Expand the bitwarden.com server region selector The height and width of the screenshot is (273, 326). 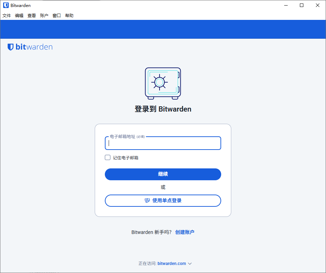click(189, 264)
